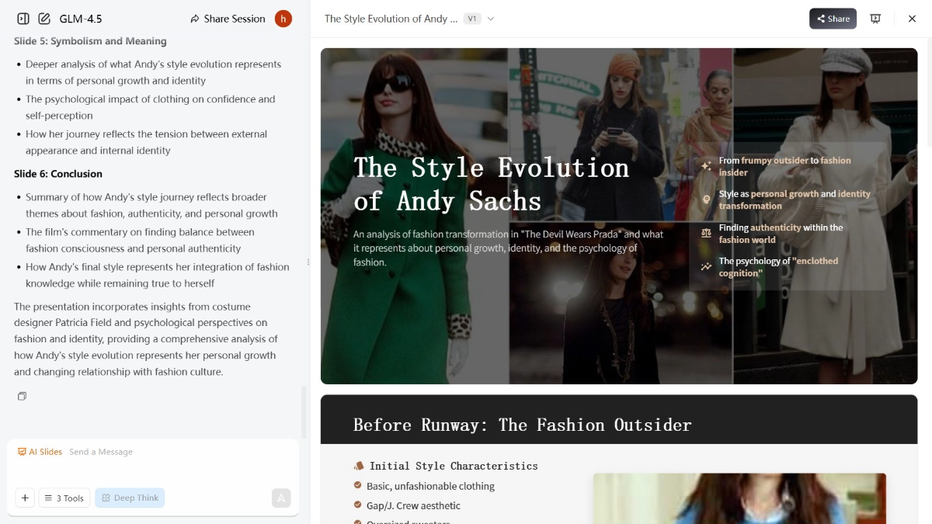Close the slides preview panel
Screen dimensions: 932x524
pos(912,19)
